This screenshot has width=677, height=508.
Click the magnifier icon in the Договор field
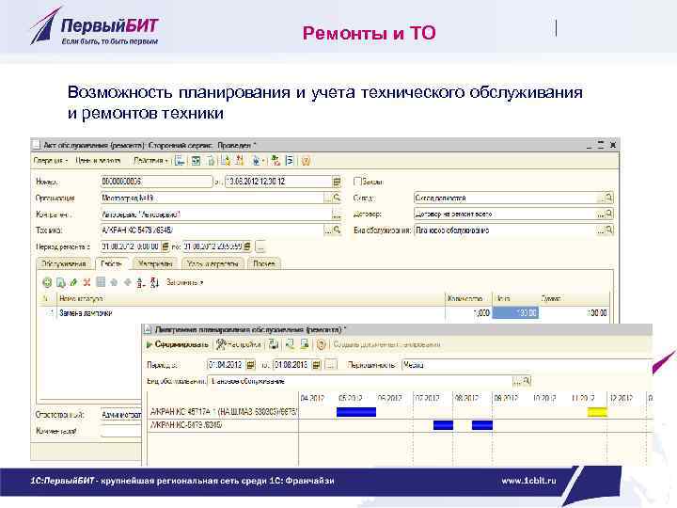point(608,214)
